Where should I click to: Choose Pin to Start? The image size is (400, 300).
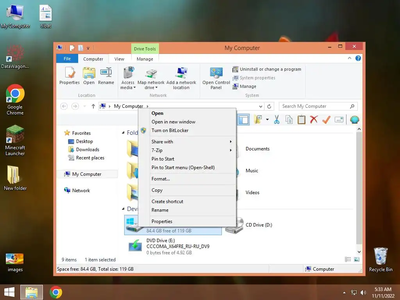187,159
